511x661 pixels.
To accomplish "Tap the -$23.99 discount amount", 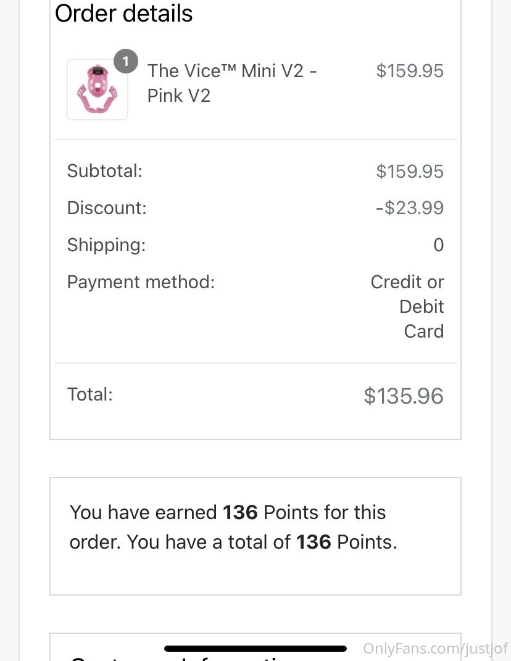I will tap(410, 208).
